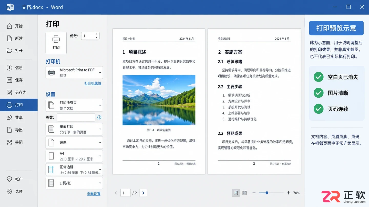
Task: Click the 选项 gear icon
Action: click(9, 191)
